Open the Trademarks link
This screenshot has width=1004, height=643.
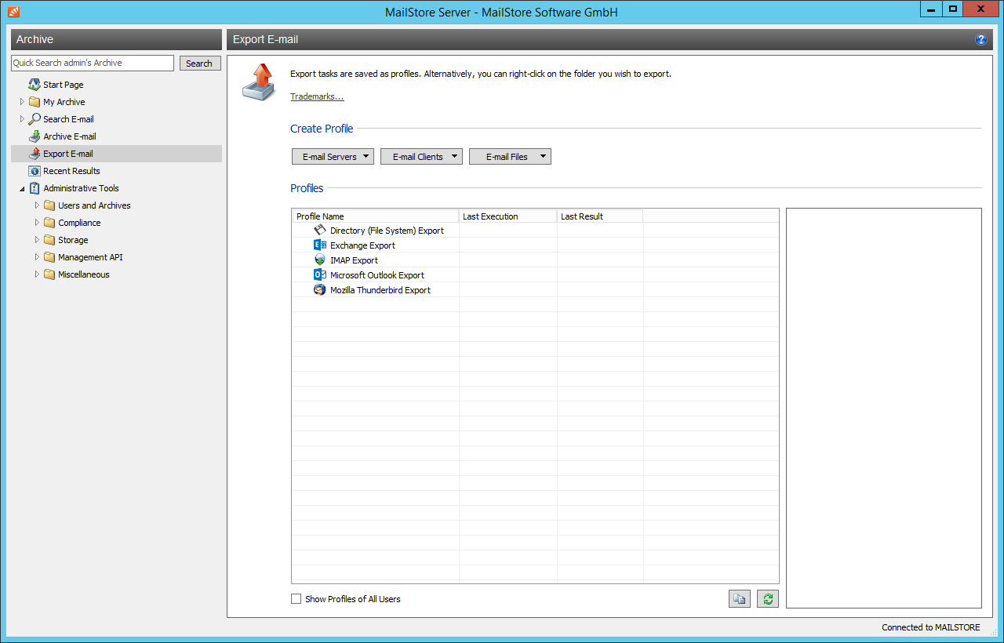(x=317, y=96)
